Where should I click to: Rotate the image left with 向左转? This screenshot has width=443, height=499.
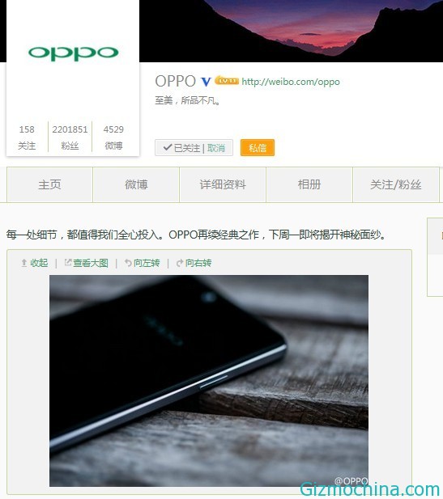coord(143,263)
